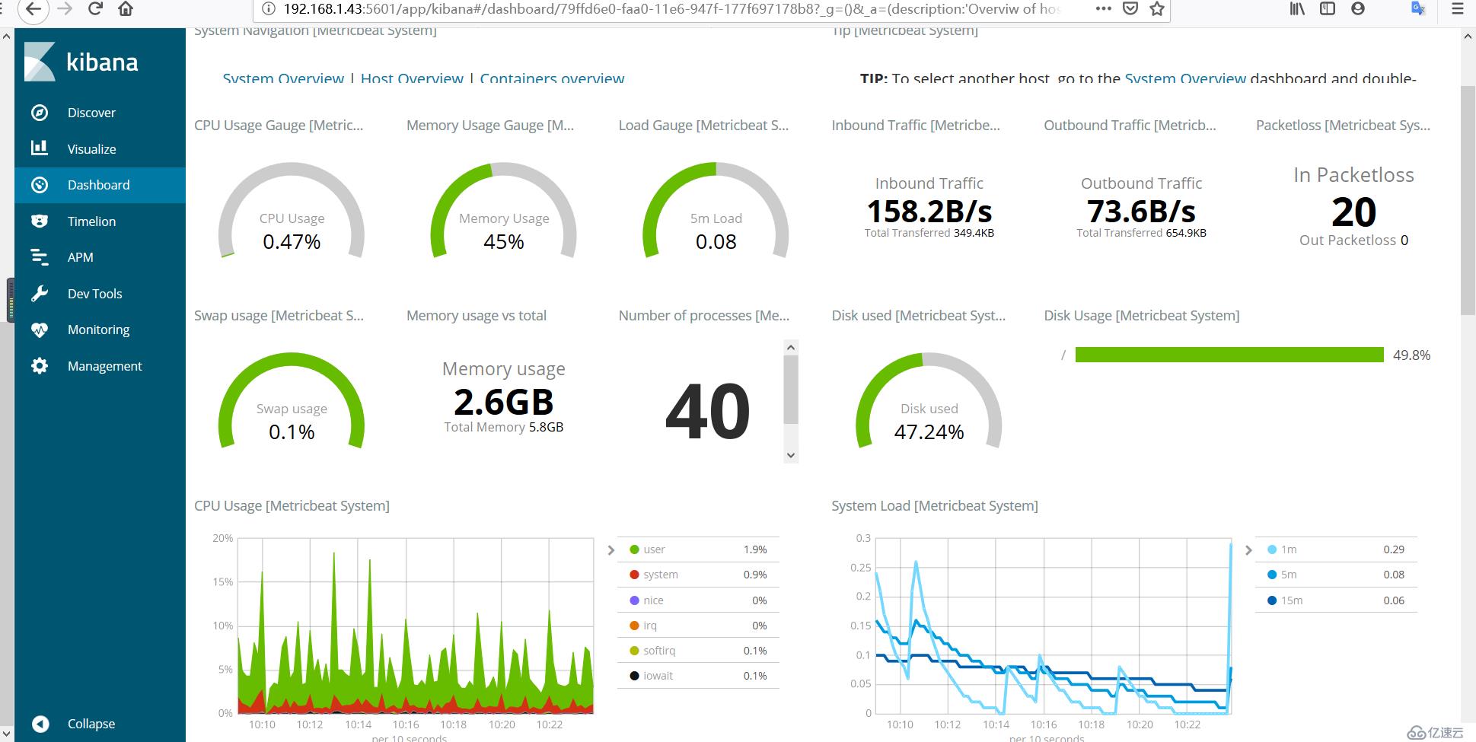The image size is (1476, 742).
Task: Open Visualize via bar chart icon
Action: point(40,148)
